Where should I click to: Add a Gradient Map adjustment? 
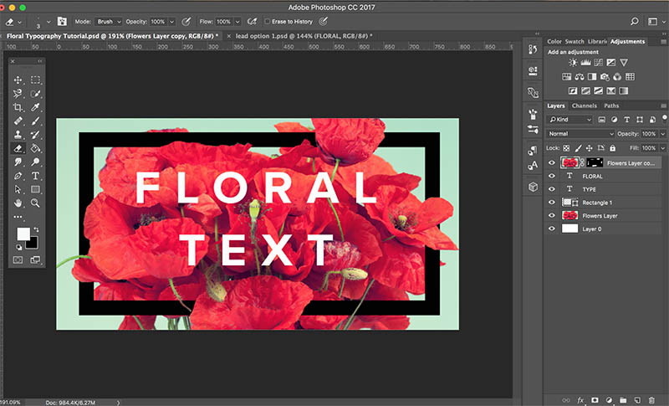623,90
